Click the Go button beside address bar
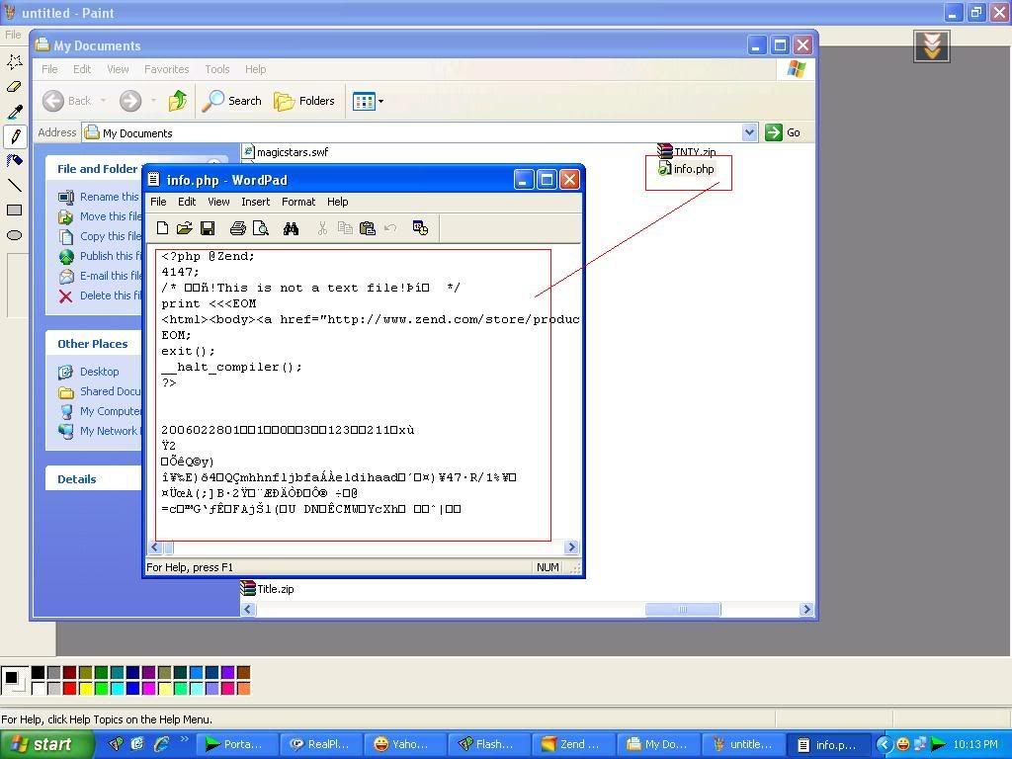 click(783, 132)
